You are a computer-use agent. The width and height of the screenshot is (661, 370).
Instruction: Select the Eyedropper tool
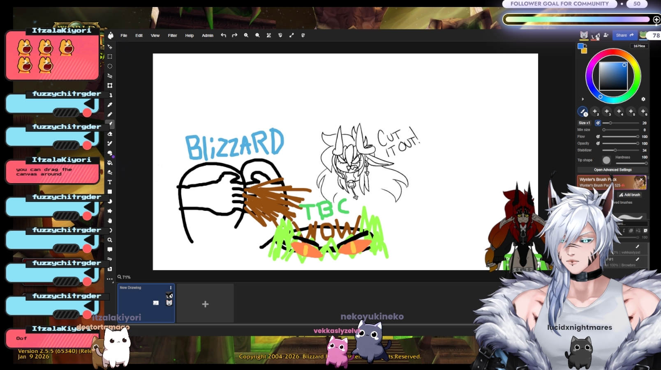point(110,105)
